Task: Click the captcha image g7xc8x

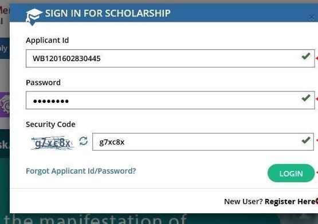Action: 52,143
